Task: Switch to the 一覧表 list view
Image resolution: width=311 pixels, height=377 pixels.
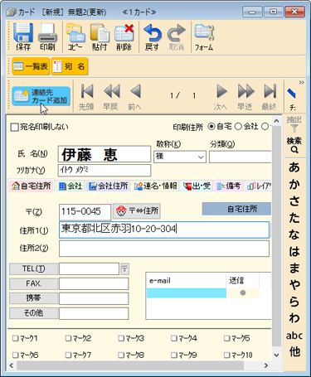Action: click(x=31, y=66)
